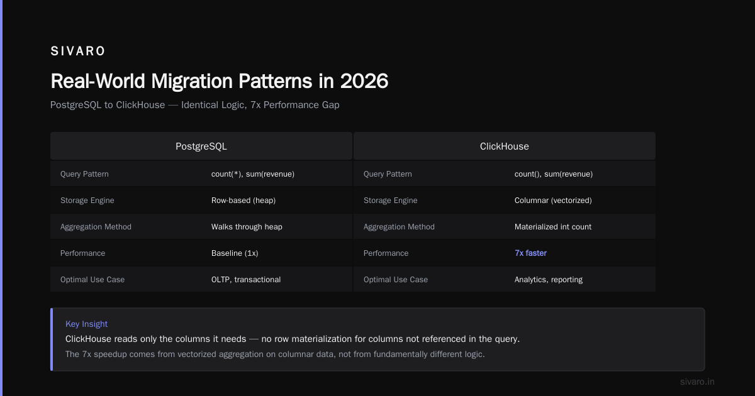Image resolution: width=755 pixels, height=396 pixels.
Task: Open the sivaro.in link
Action: click(x=697, y=382)
